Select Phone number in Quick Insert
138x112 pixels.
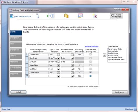[x=113, y=55]
